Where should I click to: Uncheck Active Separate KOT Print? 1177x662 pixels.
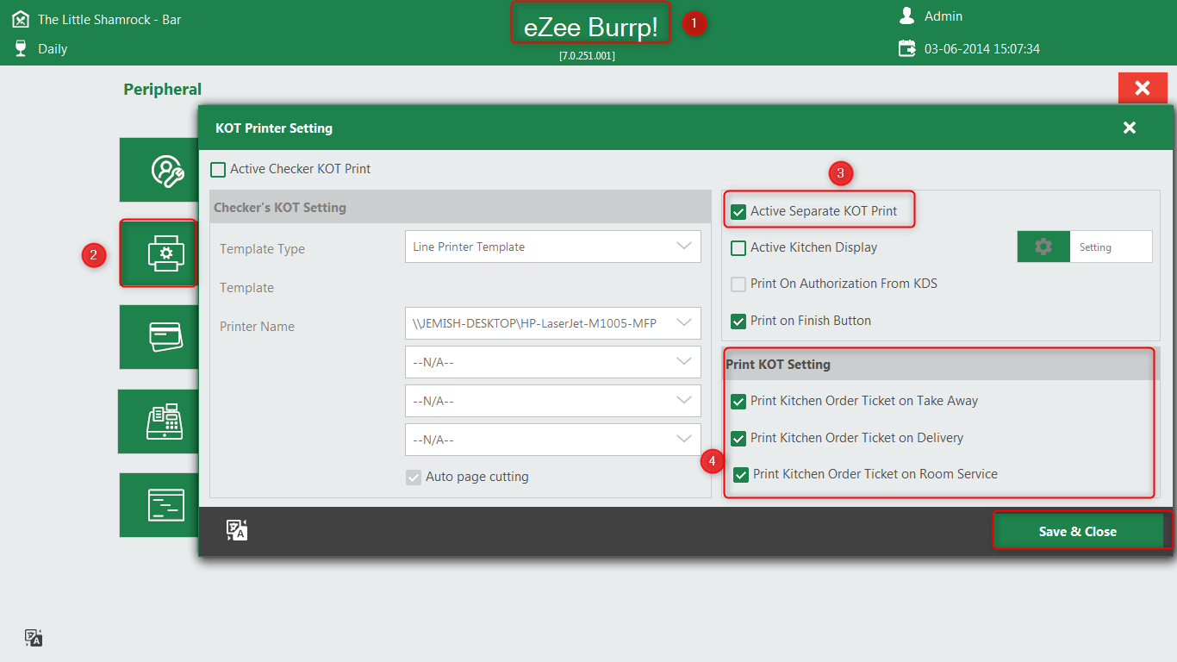(x=738, y=211)
